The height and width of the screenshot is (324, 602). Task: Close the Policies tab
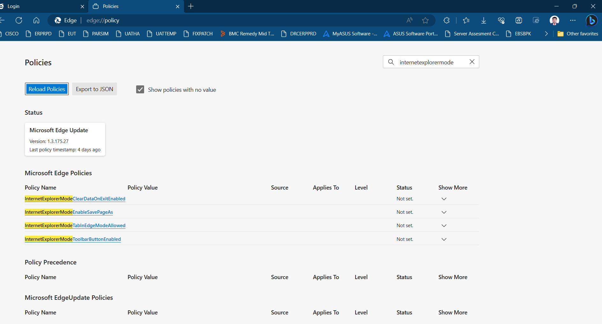[178, 6]
